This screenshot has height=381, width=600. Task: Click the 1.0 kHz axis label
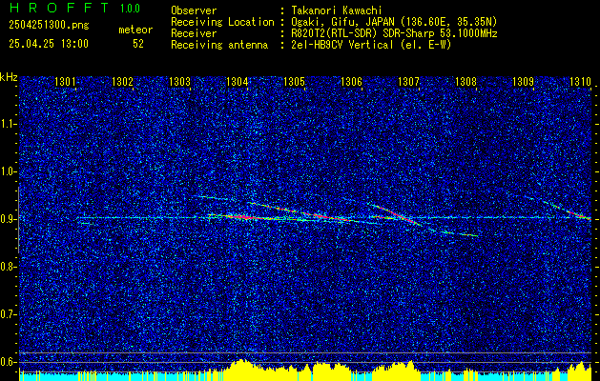8,171
